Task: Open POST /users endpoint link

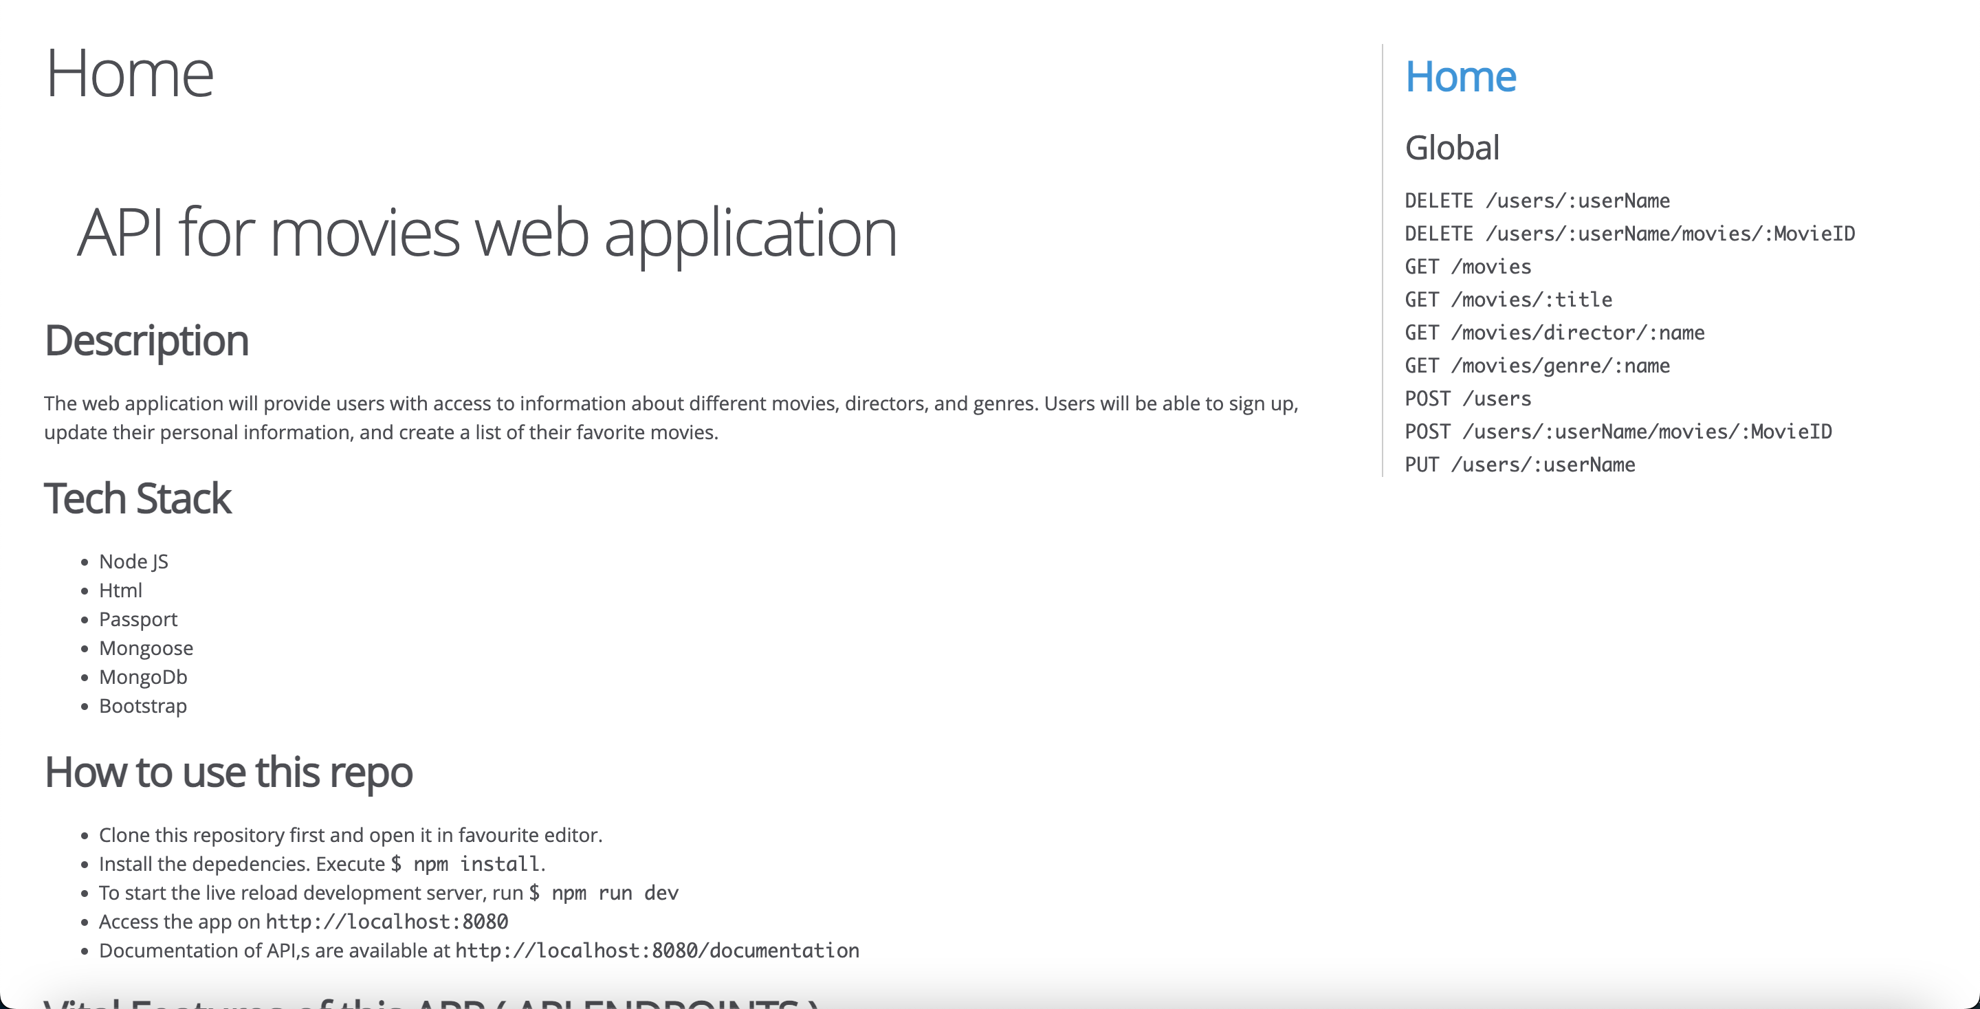Action: [x=1468, y=399]
